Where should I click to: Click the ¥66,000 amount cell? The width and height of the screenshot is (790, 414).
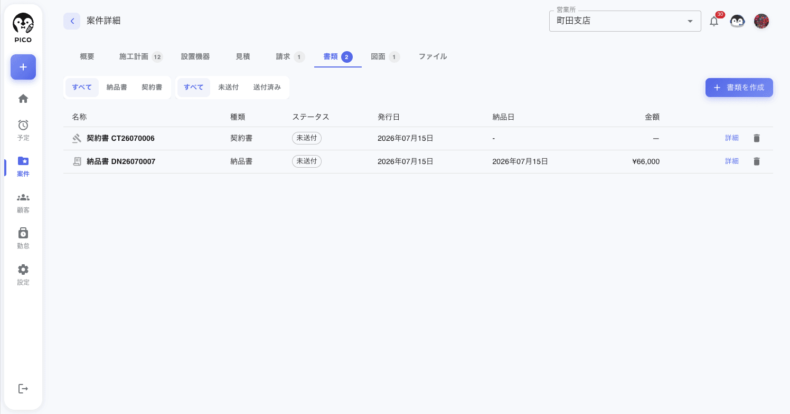[646, 161]
